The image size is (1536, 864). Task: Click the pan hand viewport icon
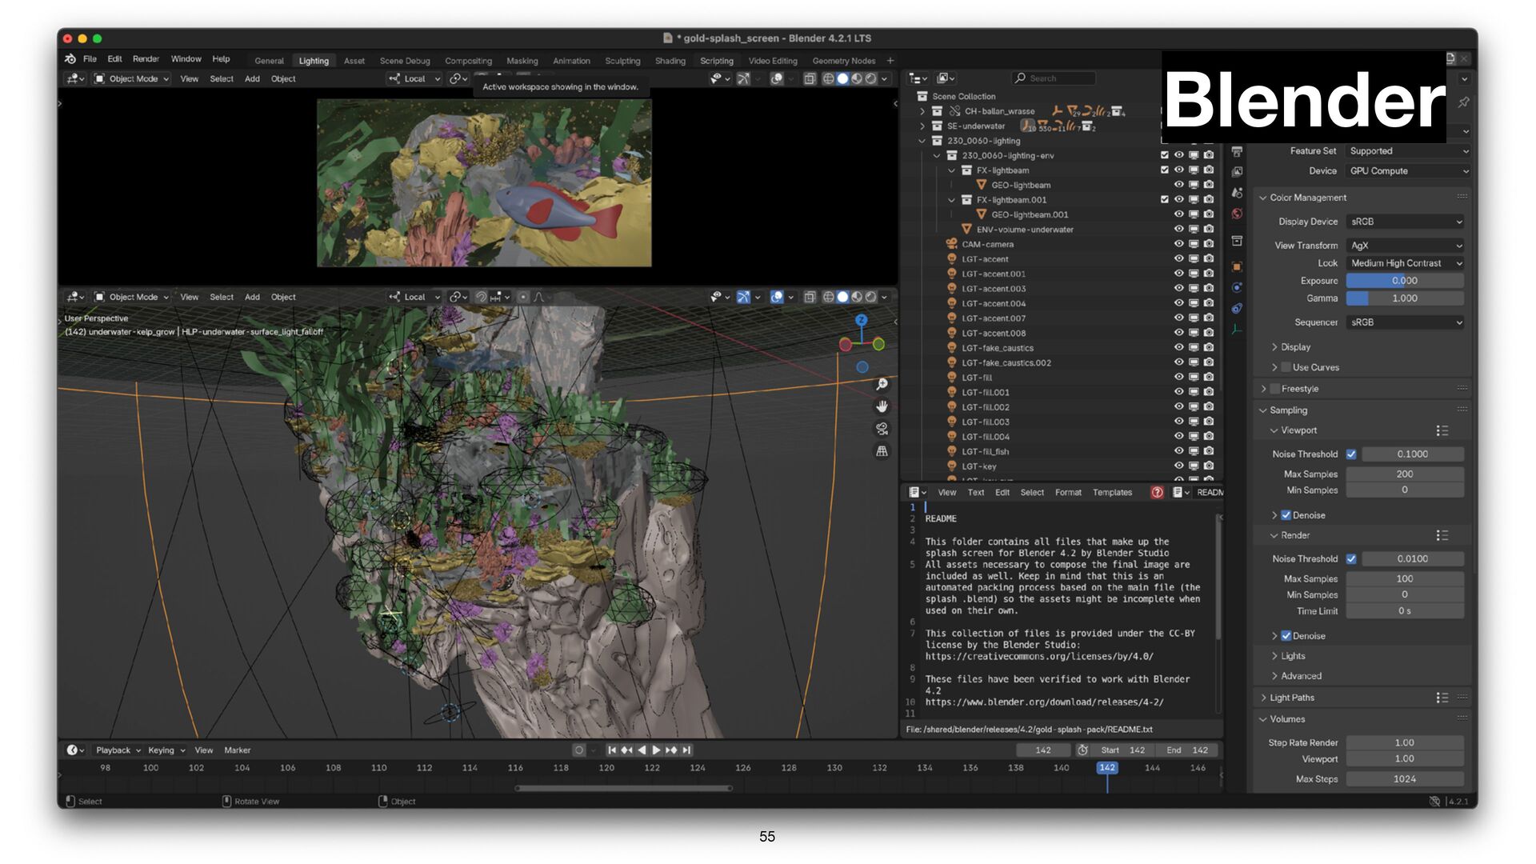882,406
